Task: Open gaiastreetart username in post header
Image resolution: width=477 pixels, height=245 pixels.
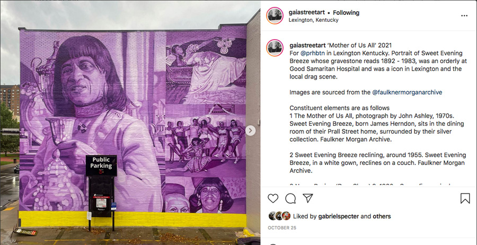Action: click(x=307, y=13)
